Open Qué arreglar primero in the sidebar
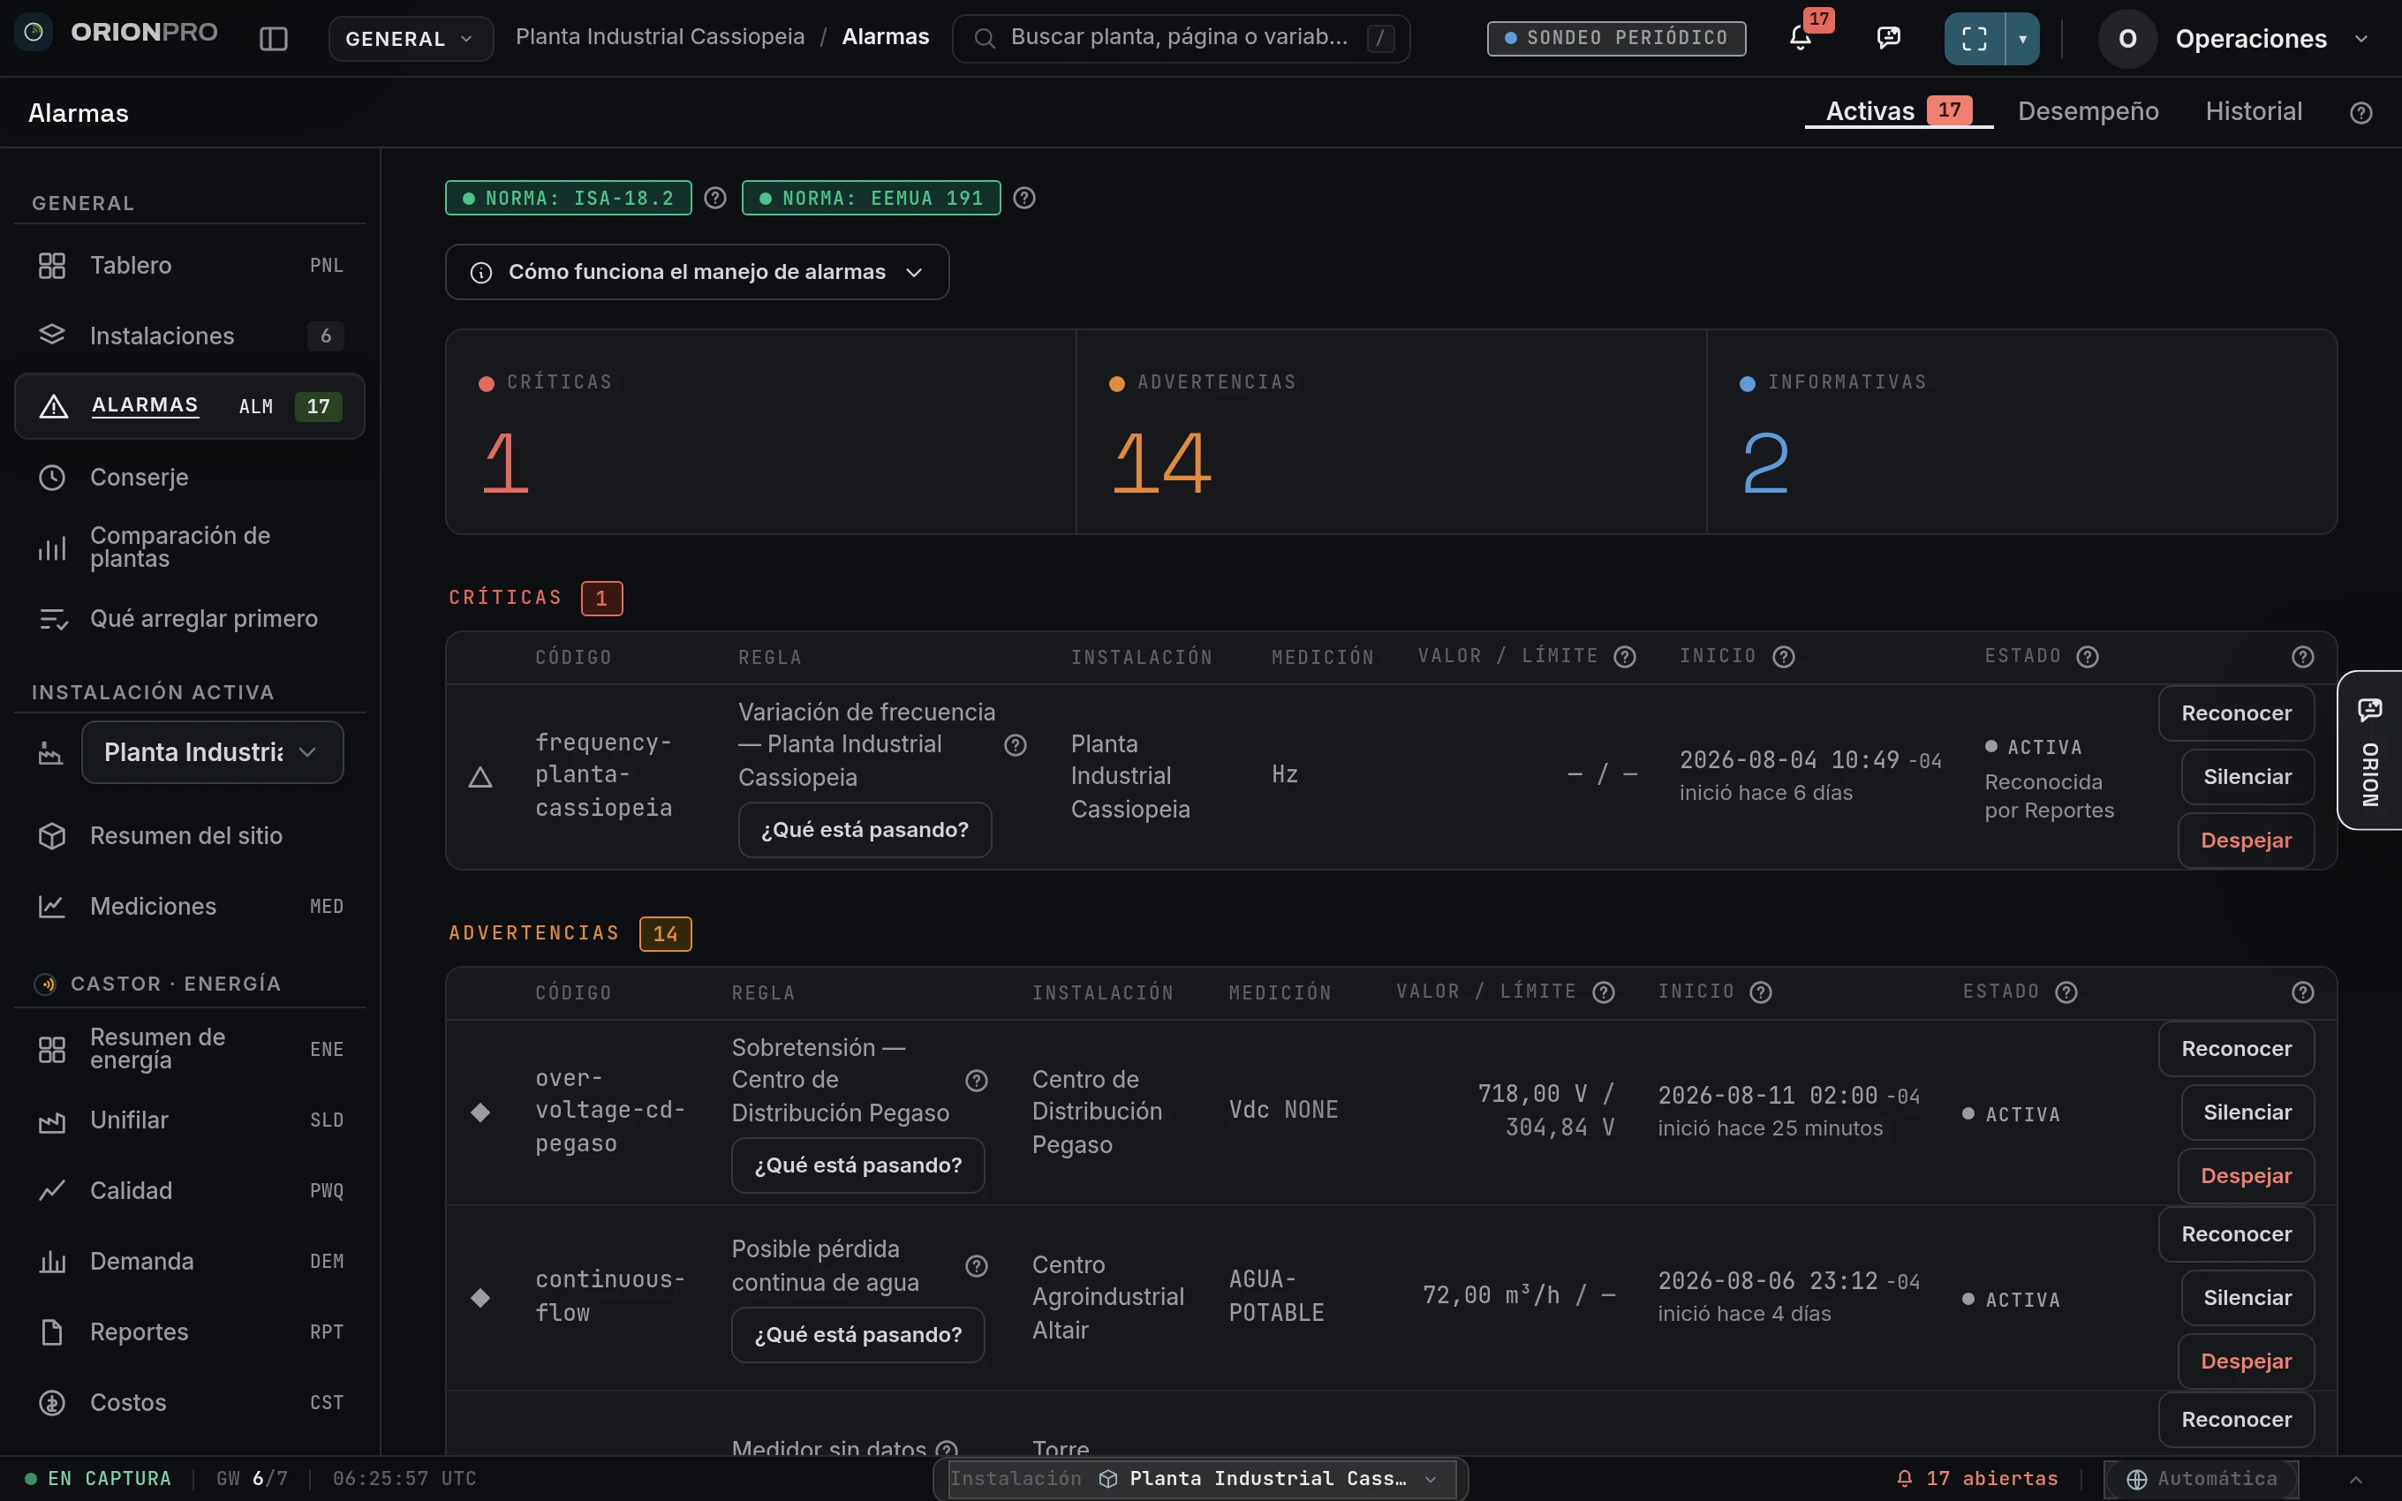The width and height of the screenshot is (2402, 1501). [x=190, y=618]
